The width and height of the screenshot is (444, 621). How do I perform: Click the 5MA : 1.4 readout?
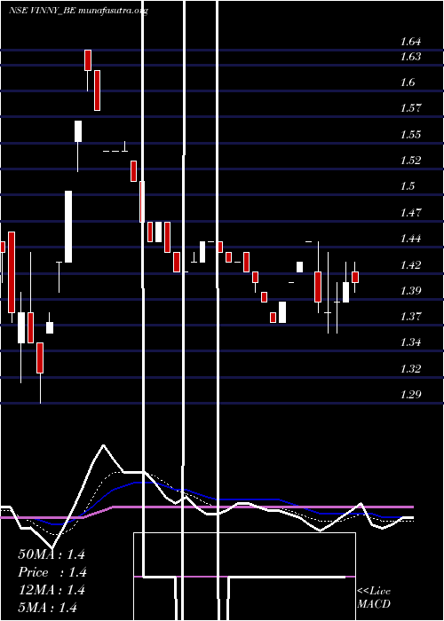[48, 608]
